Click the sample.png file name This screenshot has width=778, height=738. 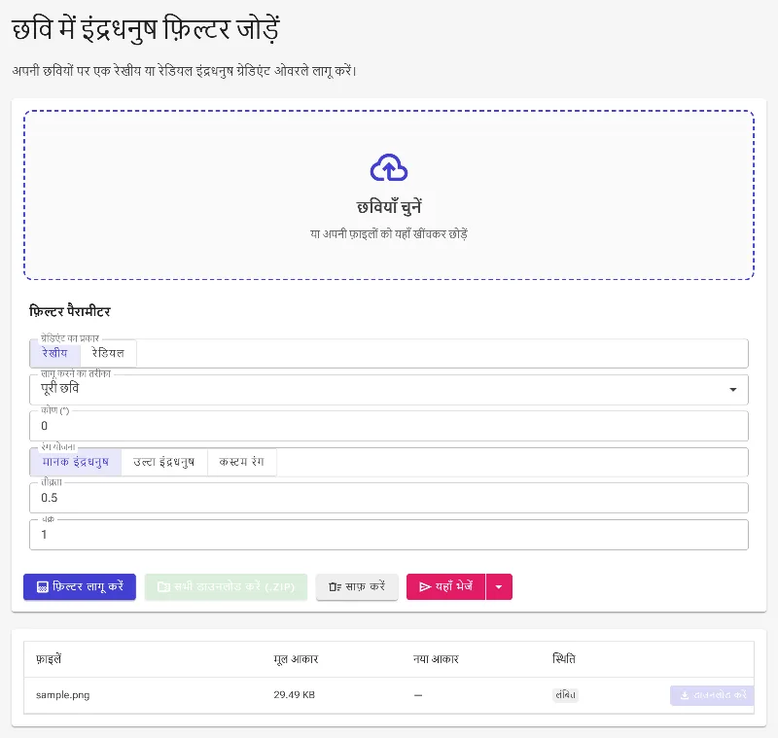click(63, 695)
